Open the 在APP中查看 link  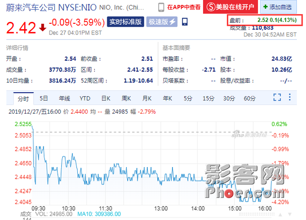(184, 7)
